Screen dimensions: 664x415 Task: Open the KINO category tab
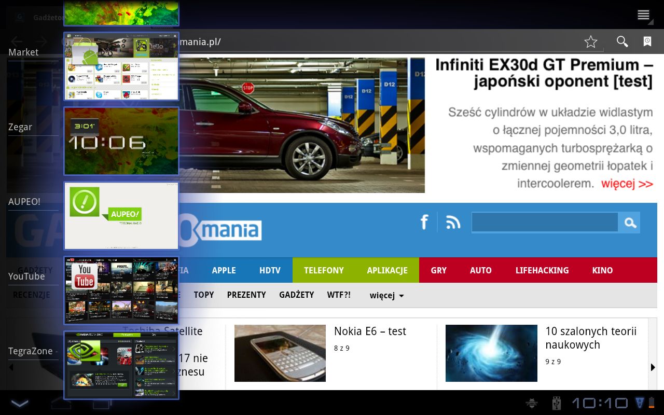click(602, 270)
